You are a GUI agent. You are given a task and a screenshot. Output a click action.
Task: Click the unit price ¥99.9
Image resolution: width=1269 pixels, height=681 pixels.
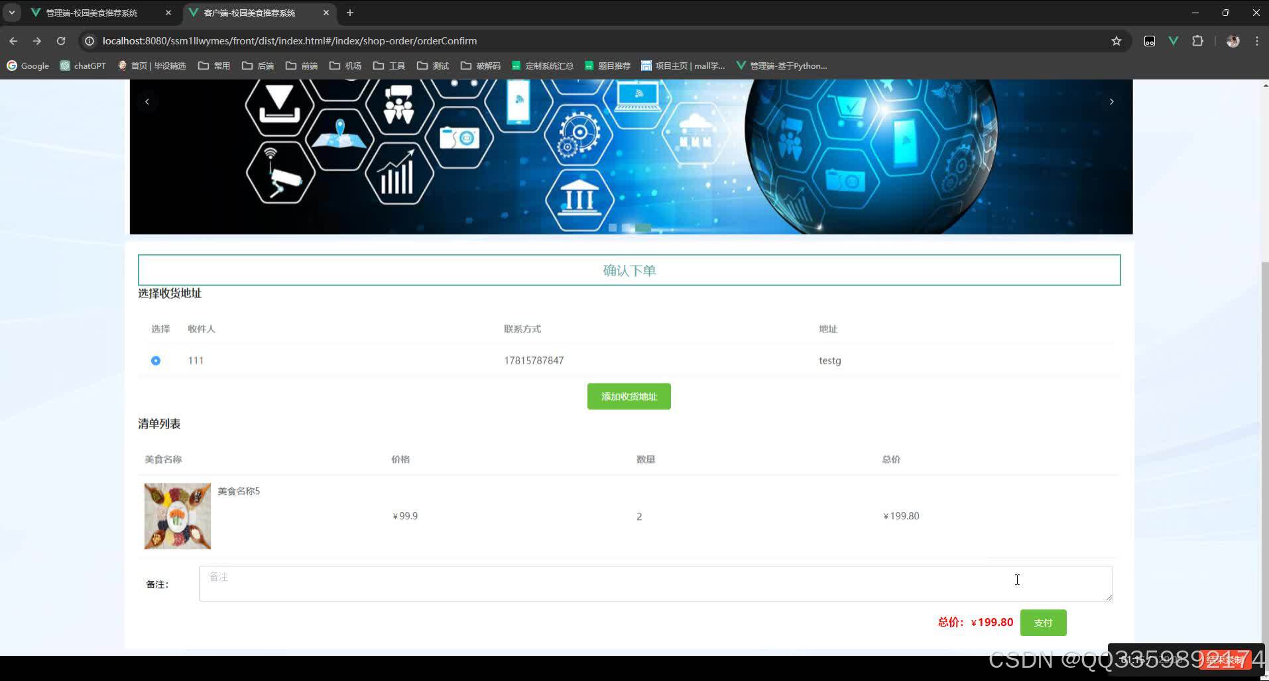[405, 516]
